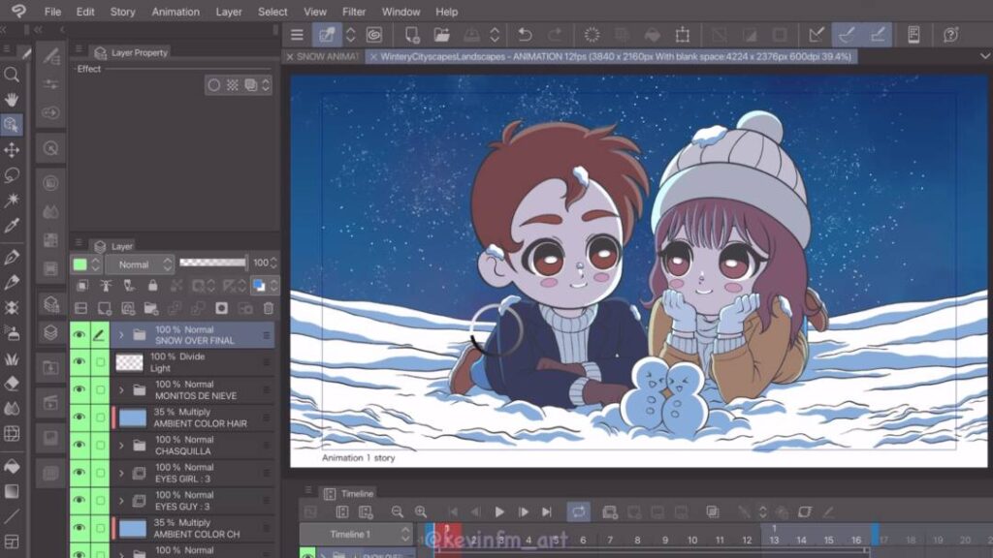Hide the EYES GIRL : 3 layer
Image resolution: width=993 pixels, height=558 pixels.
80,473
